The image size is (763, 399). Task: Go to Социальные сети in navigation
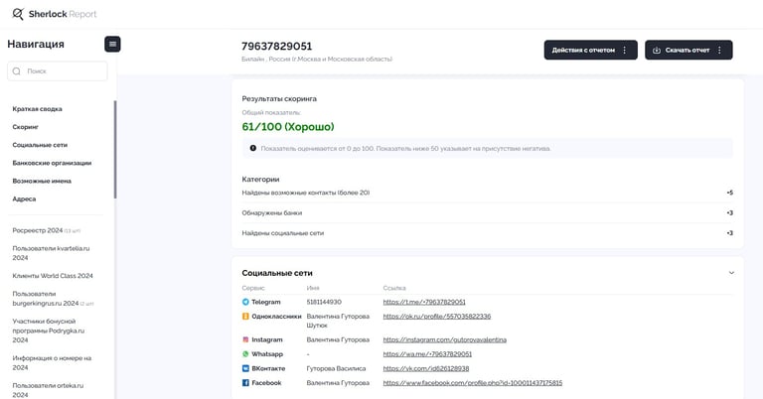tap(40, 145)
